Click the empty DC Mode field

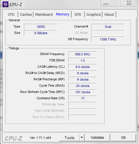pyautogui.click(x=108, y=33)
